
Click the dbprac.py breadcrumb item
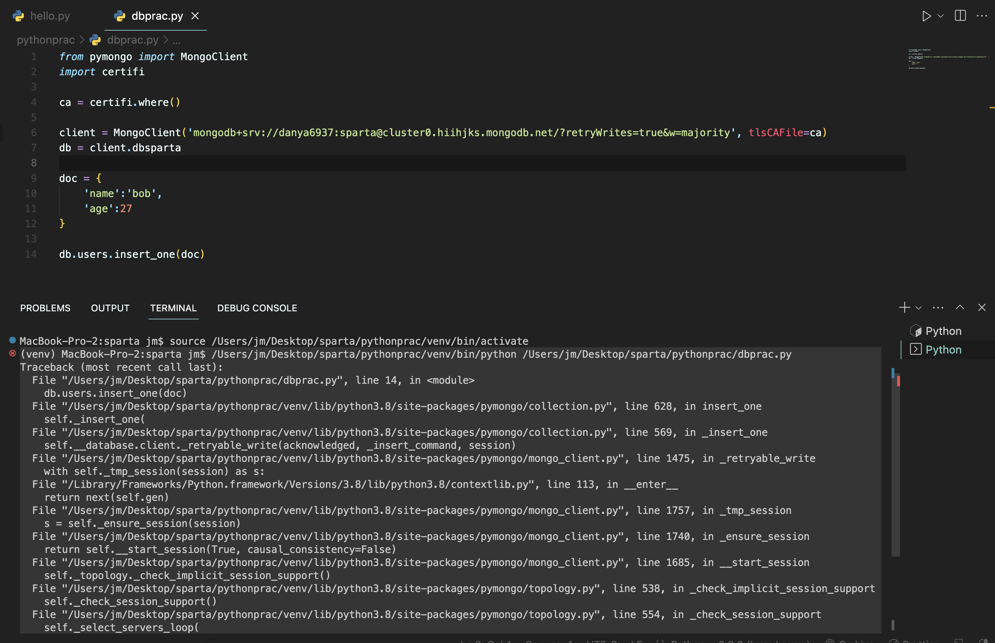point(133,40)
